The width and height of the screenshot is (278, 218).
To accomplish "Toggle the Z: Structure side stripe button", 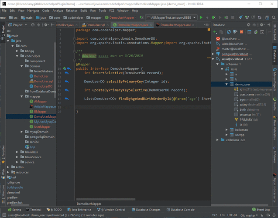I will (3, 194).
